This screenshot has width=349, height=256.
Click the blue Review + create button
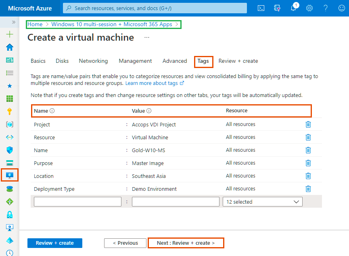coord(55,243)
